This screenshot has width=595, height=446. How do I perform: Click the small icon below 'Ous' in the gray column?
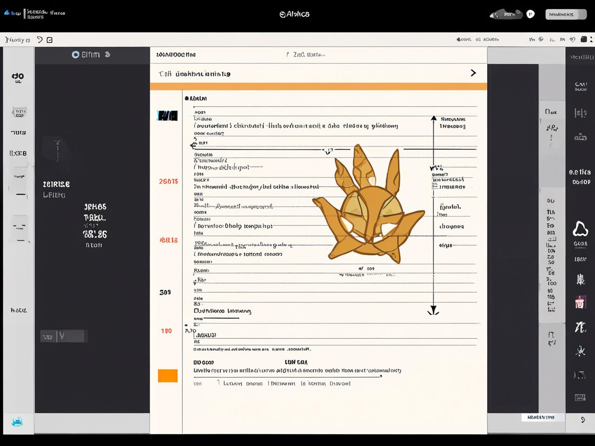coord(552,128)
